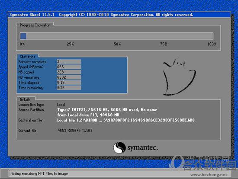This screenshot has width=238, height=179.
Task: Click the blue filled progress bar segment
Action: point(23,36)
